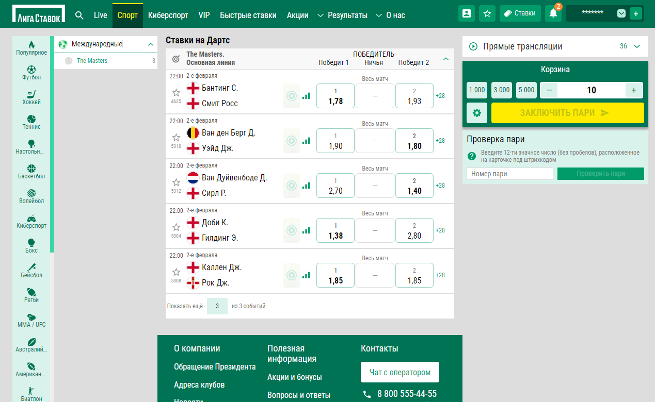Viewport: 655px width, 402px height.
Task: Expand +28 markets for Доби match
Action: pyautogui.click(x=440, y=230)
